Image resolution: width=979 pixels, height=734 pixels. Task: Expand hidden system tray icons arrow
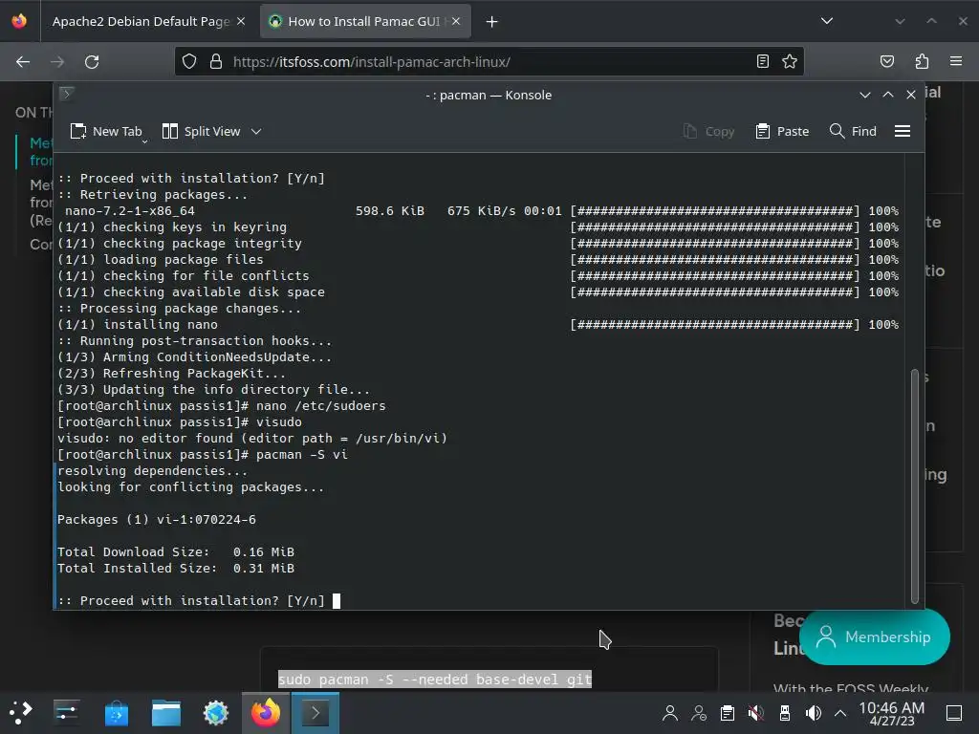840,713
